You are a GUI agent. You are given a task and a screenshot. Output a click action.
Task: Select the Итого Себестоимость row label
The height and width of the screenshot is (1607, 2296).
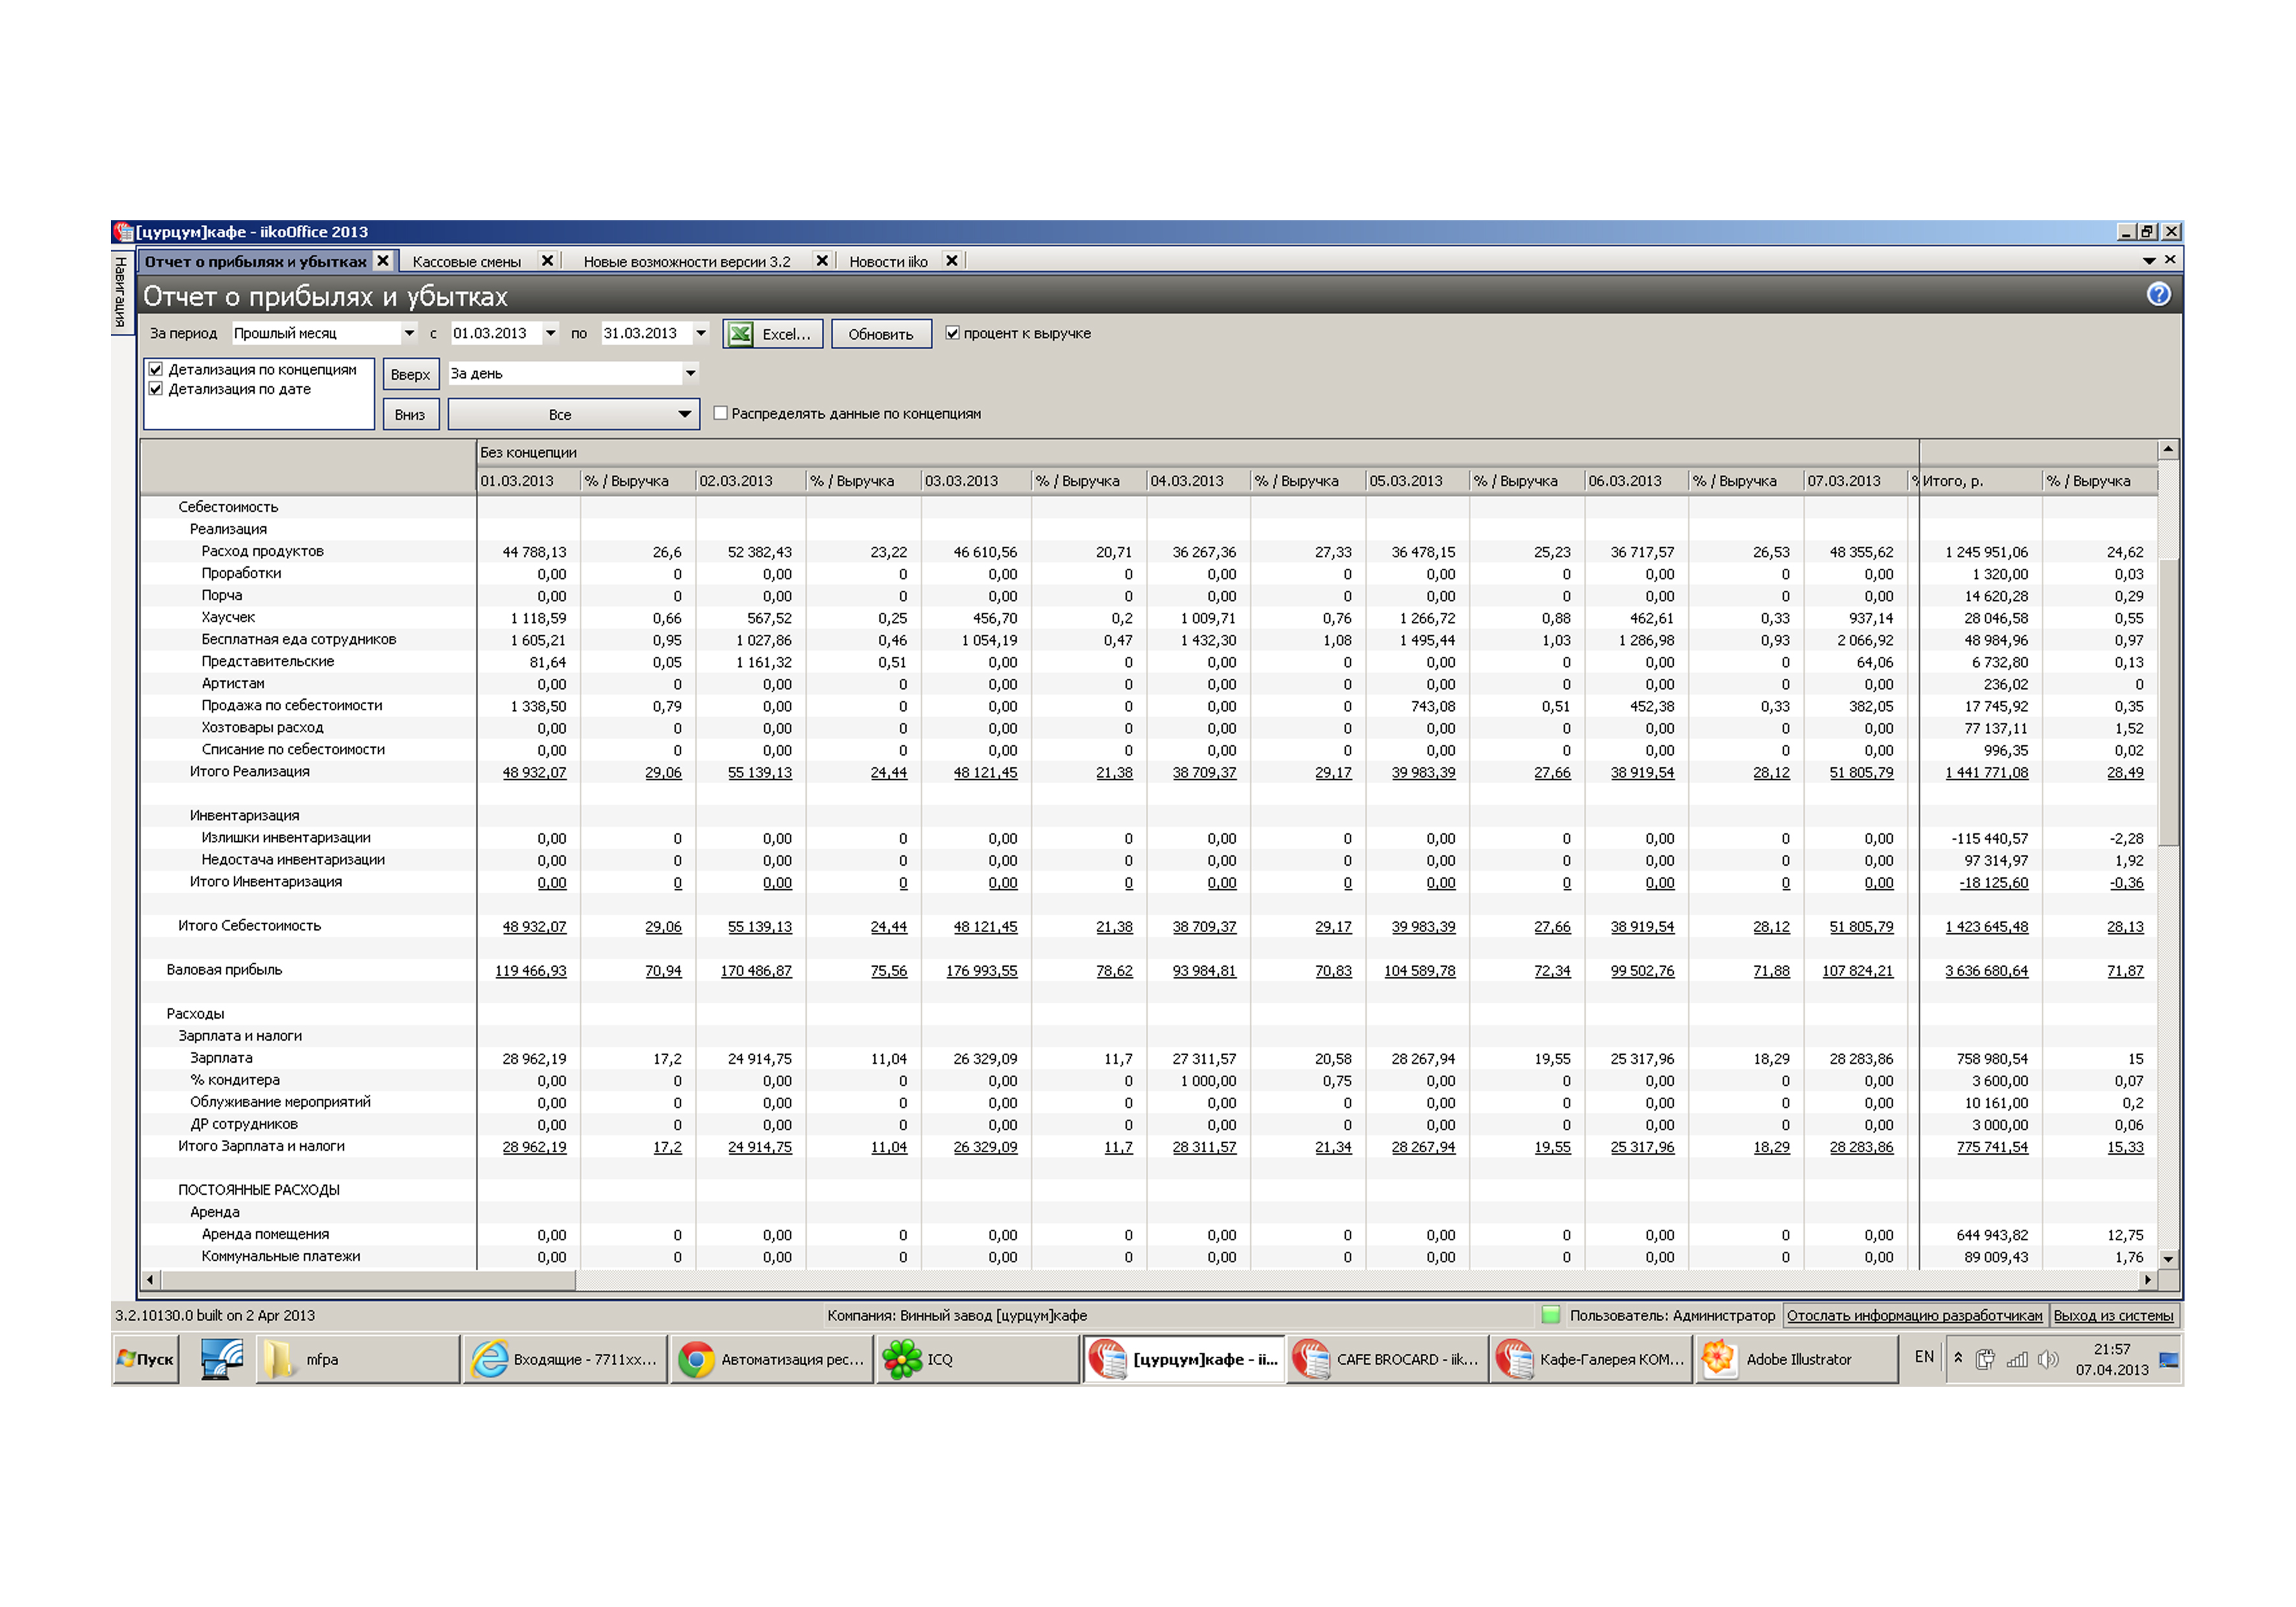tap(249, 926)
